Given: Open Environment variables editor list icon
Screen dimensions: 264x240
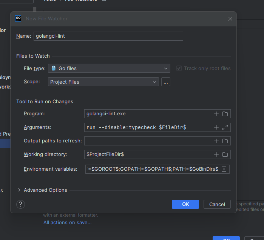Looking at the screenshot, I should 224,169.
